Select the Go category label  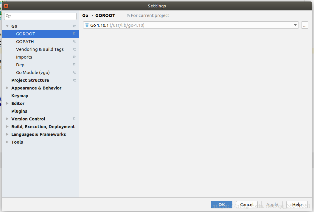14,26
